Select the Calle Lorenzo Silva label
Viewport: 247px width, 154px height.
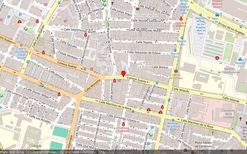[17, 94]
